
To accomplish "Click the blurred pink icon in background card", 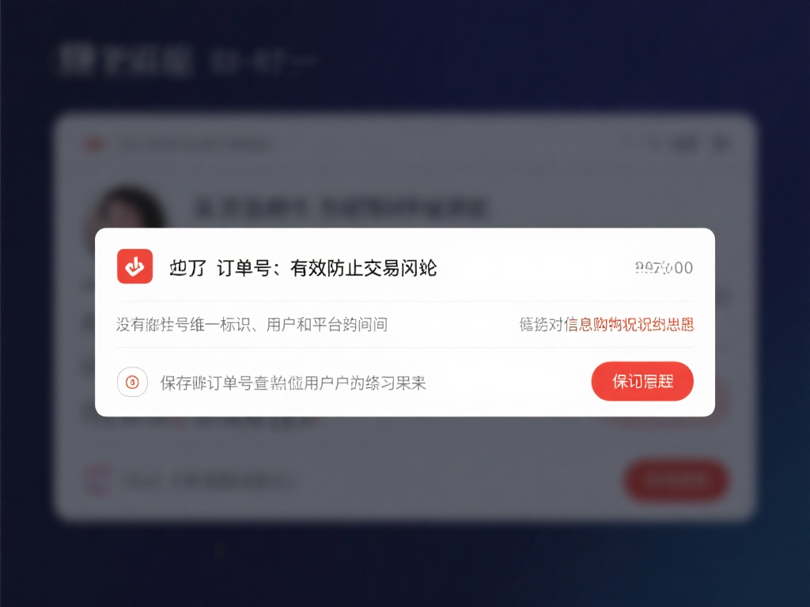I will click(97, 481).
